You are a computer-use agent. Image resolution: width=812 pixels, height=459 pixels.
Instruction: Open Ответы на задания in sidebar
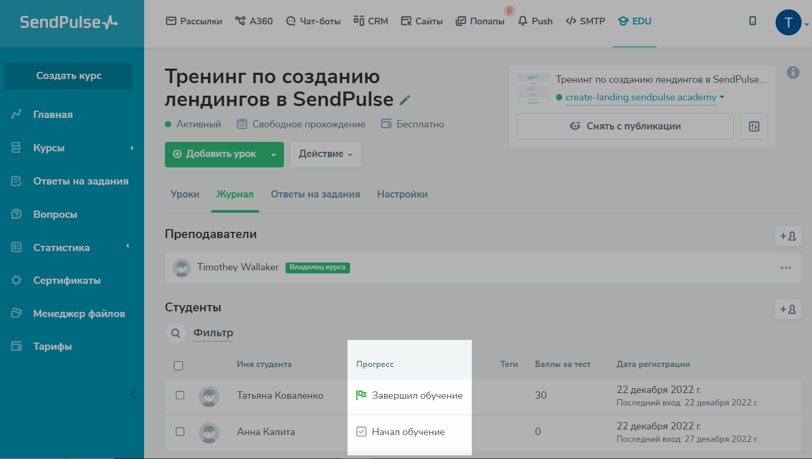(x=81, y=181)
